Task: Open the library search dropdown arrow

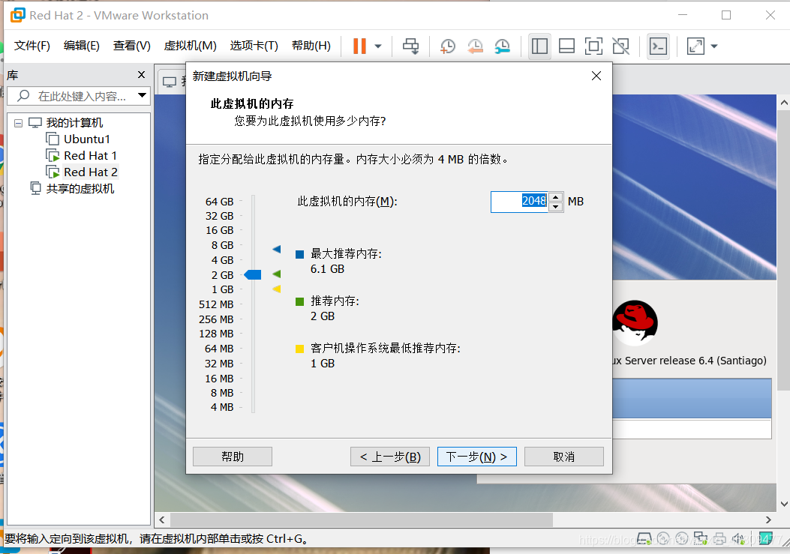Action: pos(142,95)
